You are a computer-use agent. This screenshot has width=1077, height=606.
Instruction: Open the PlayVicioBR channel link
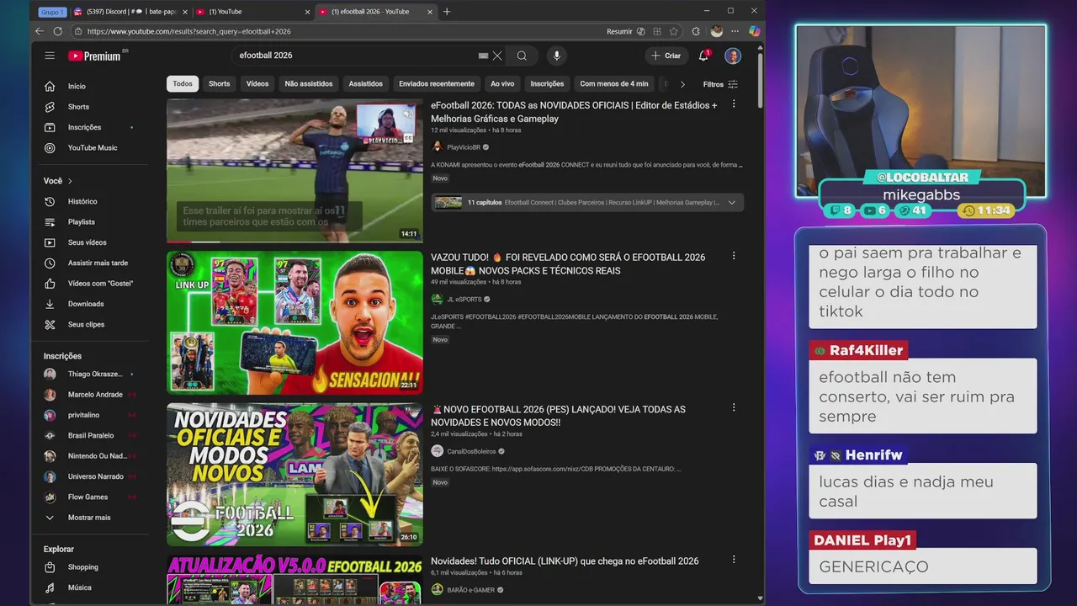[x=463, y=147]
